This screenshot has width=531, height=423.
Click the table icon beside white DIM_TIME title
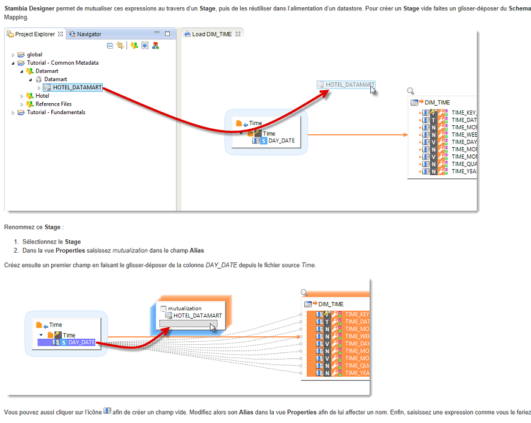(414, 102)
